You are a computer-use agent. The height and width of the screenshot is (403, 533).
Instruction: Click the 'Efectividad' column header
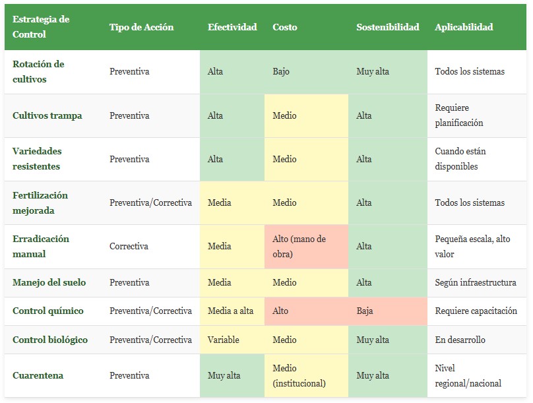pos(232,27)
